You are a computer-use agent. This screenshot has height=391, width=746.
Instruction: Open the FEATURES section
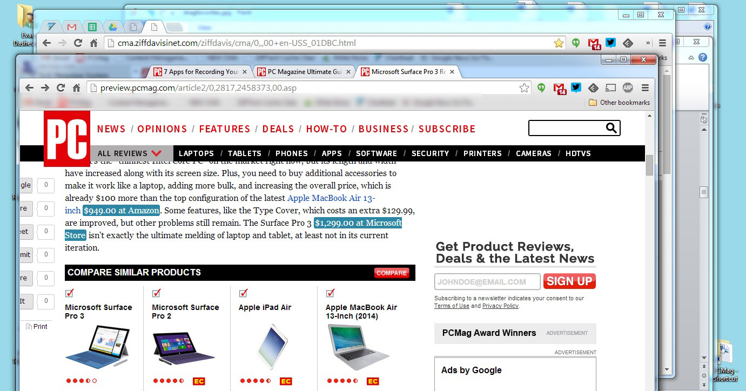[x=225, y=129]
